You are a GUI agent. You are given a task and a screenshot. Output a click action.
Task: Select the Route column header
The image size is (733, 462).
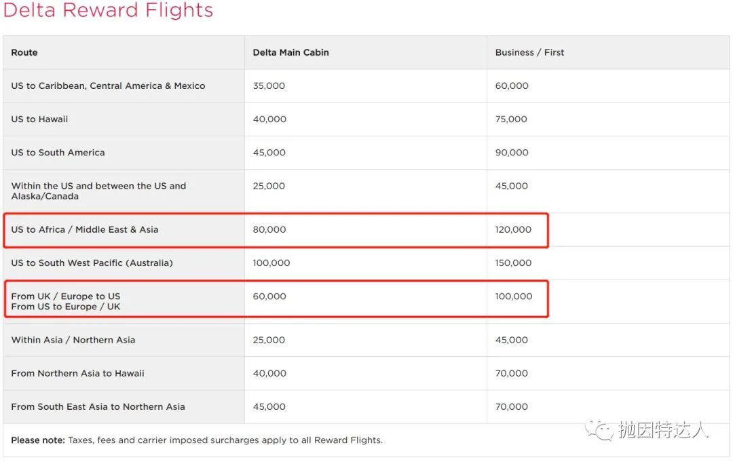click(24, 52)
